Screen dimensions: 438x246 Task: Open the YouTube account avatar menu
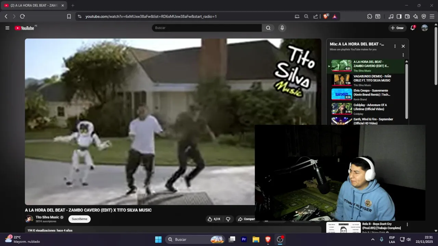pos(425,28)
